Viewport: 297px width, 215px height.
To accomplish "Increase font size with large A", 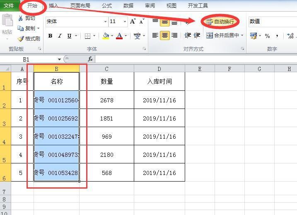I will click(133, 21).
